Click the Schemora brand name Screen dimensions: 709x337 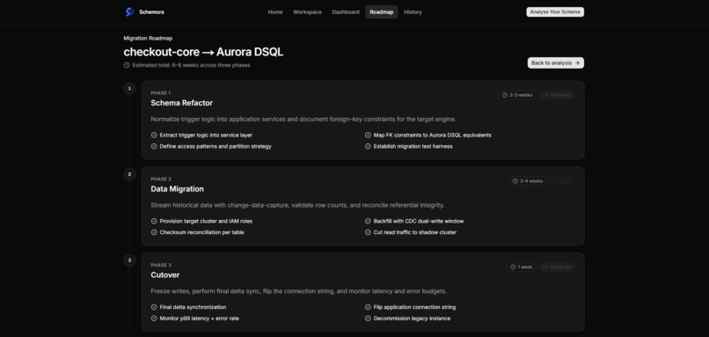(151, 12)
